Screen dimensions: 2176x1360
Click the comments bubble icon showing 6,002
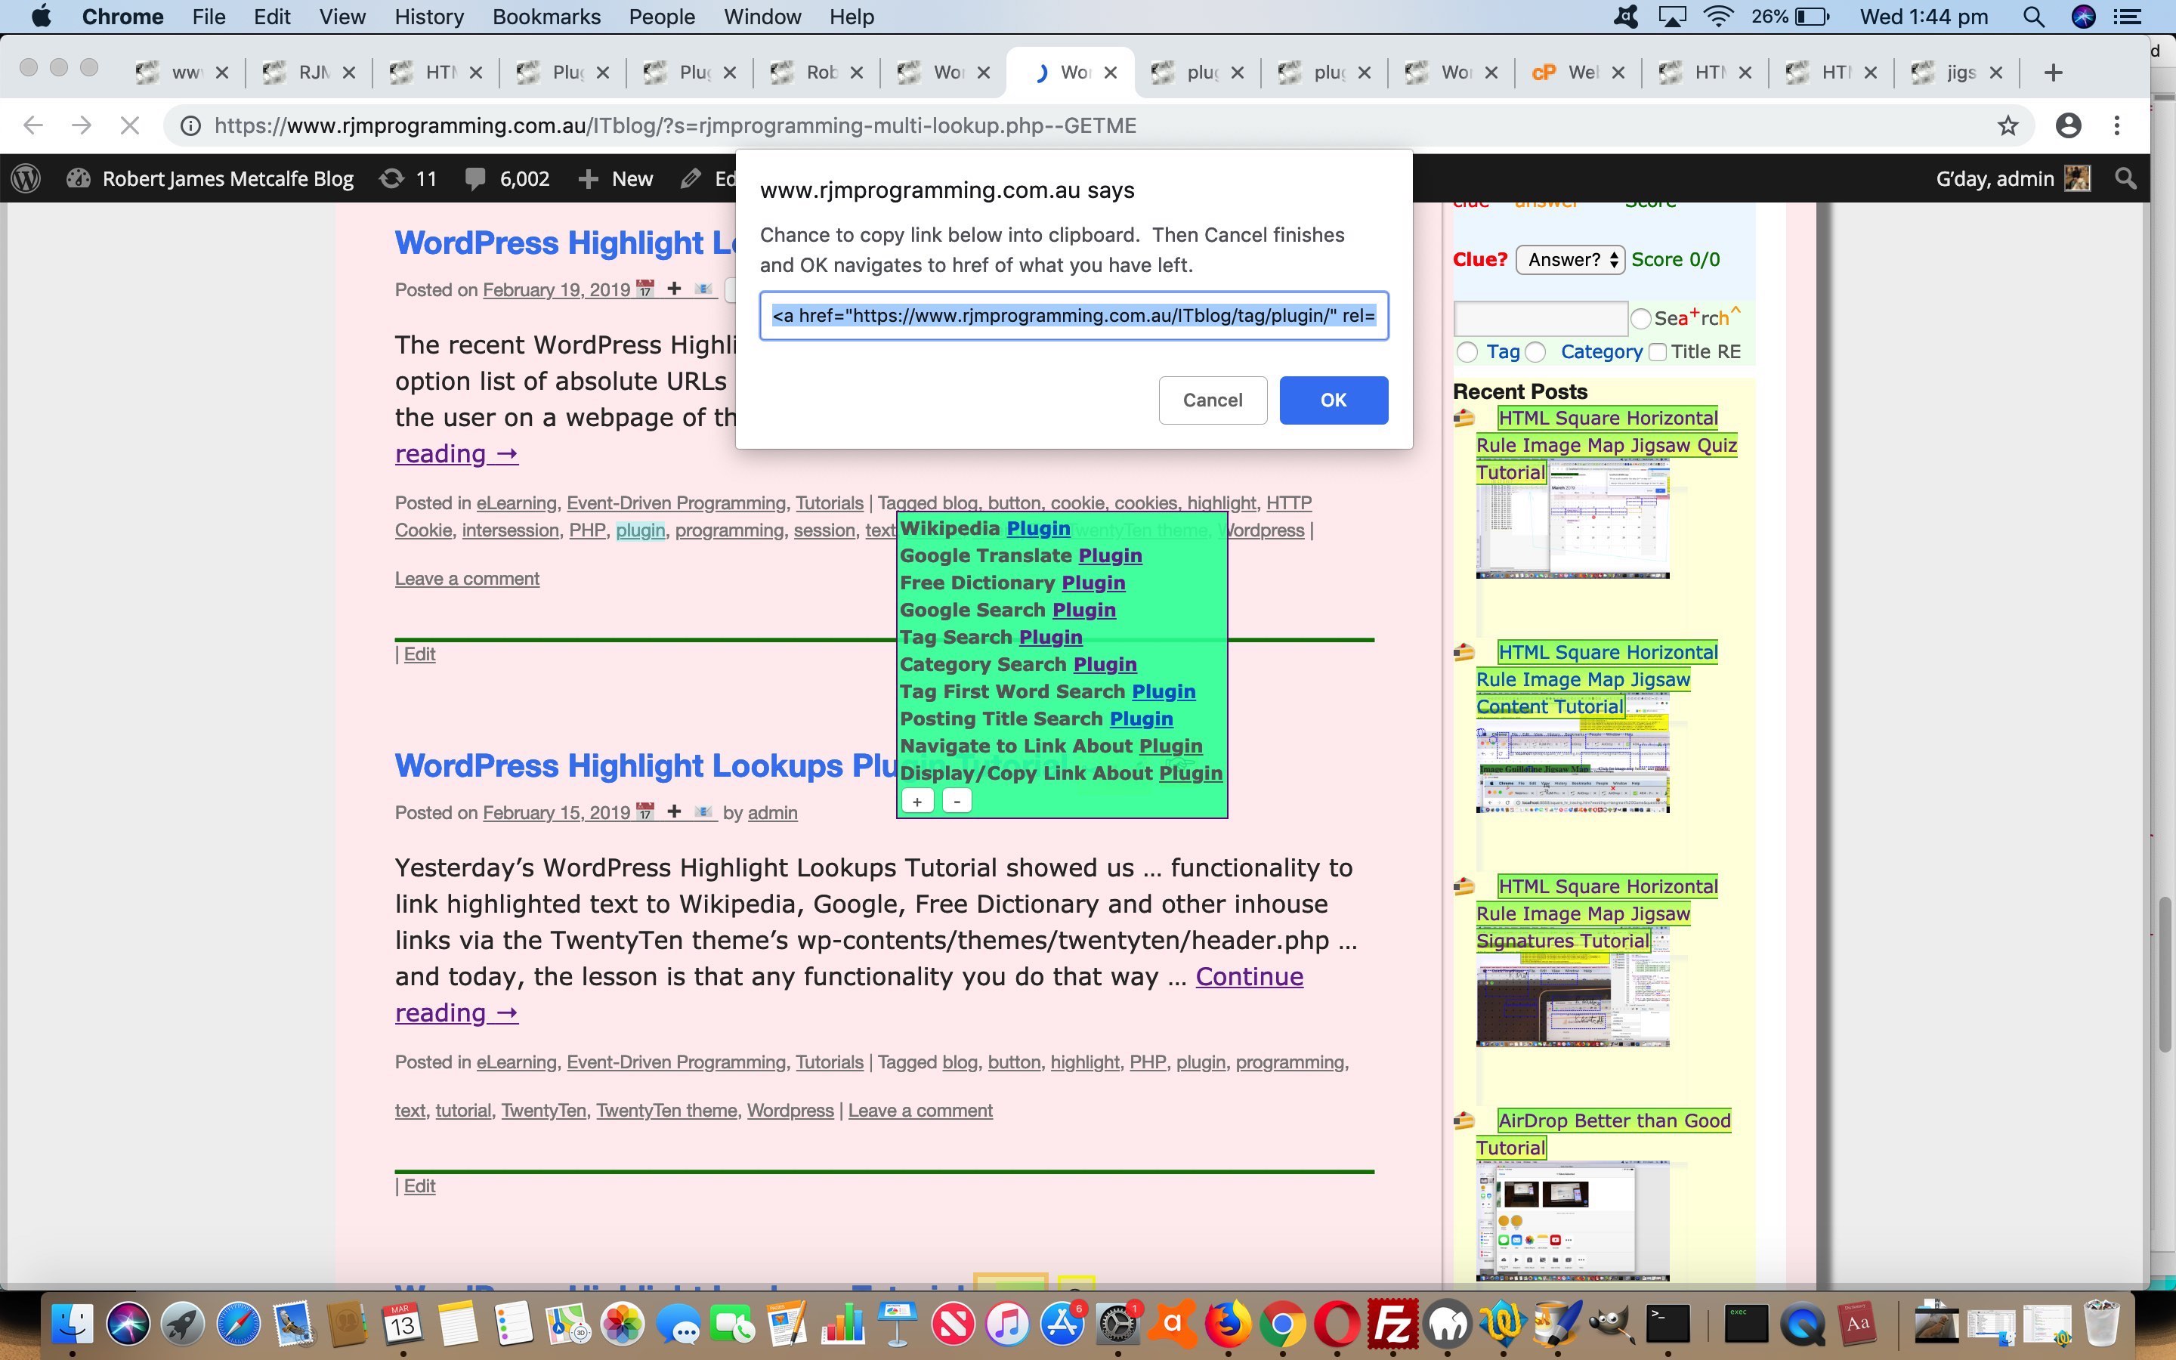[x=474, y=179]
